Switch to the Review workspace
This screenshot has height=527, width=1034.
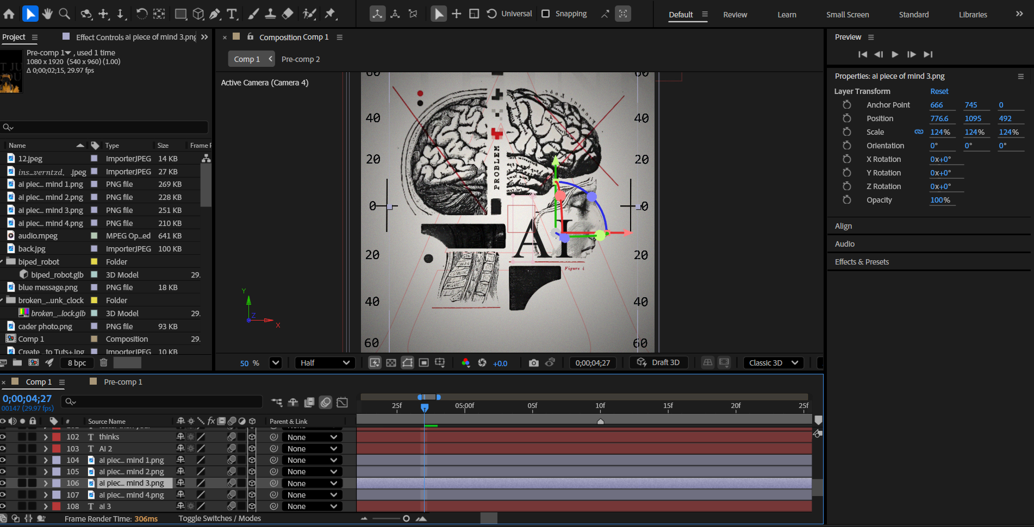(735, 15)
